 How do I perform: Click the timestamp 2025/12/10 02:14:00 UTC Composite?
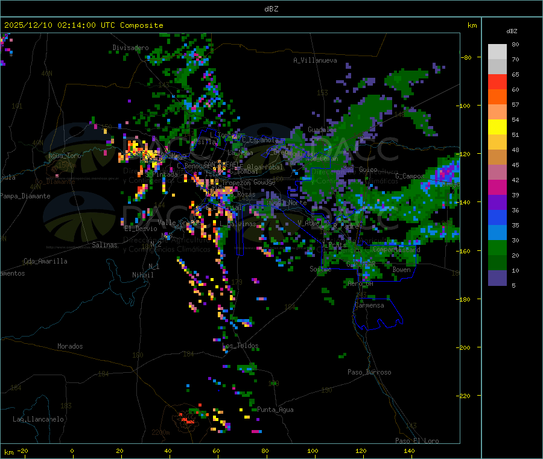click(x=83, y=25)
